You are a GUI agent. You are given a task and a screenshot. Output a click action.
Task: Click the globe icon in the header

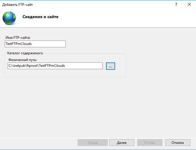click(x=9, y=18)
